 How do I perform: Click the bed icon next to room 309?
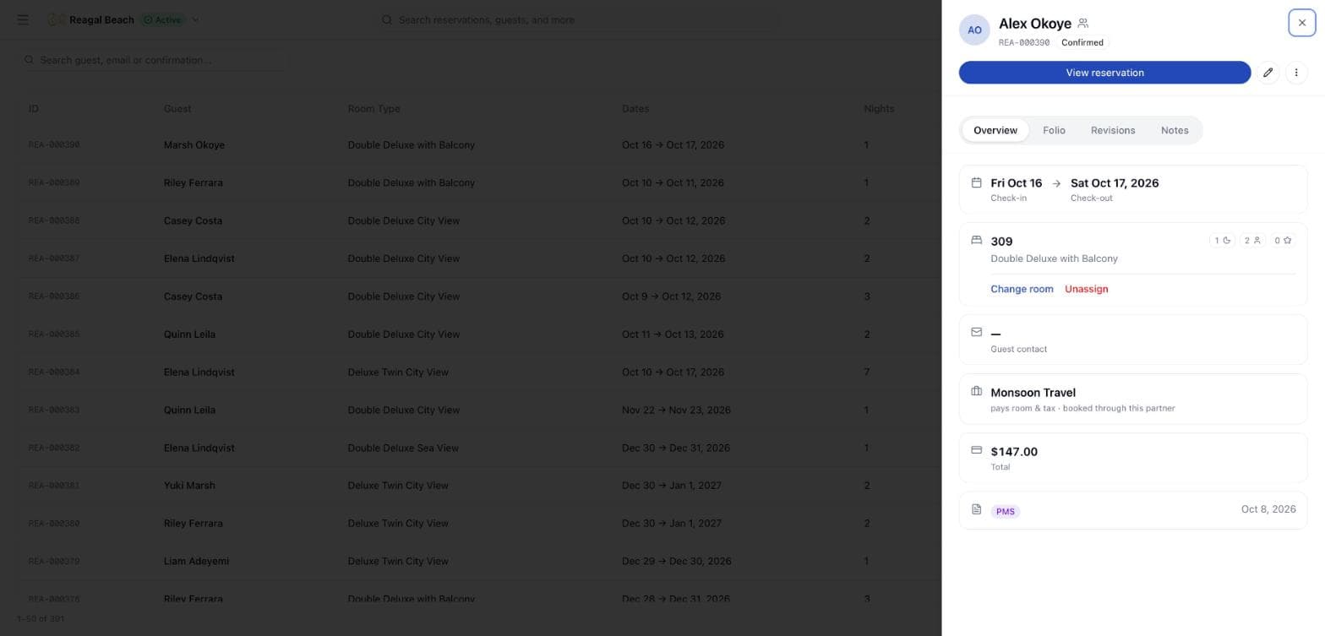(x=976, y=241)
